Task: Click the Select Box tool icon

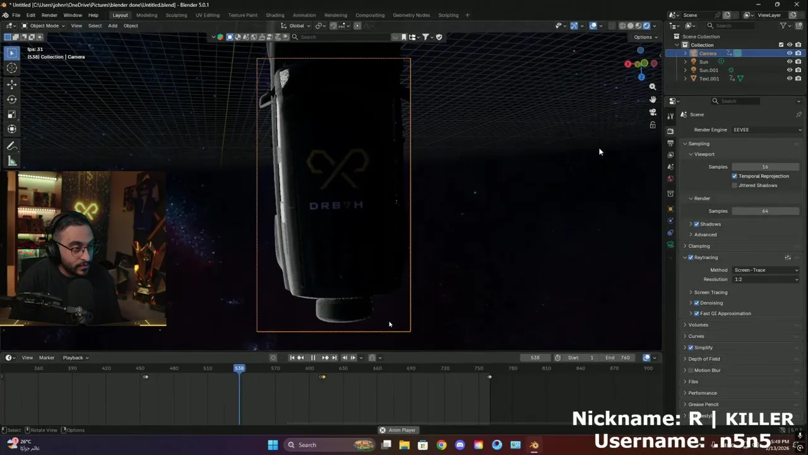Action: click(x=12, y=53)
